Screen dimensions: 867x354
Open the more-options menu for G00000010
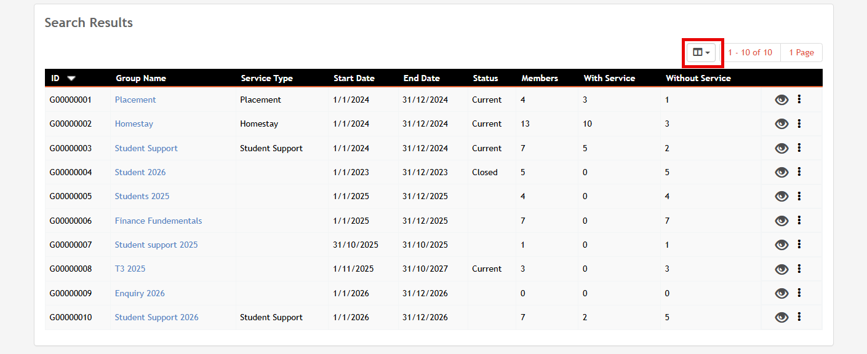pos(799,317)
